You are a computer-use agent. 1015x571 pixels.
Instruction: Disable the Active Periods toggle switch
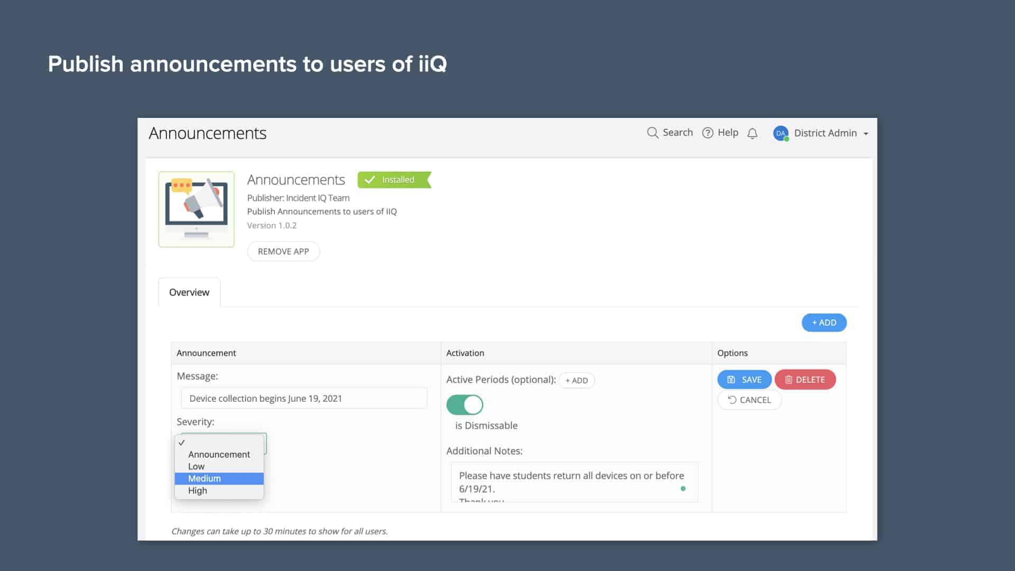click(x=465, y=404)
